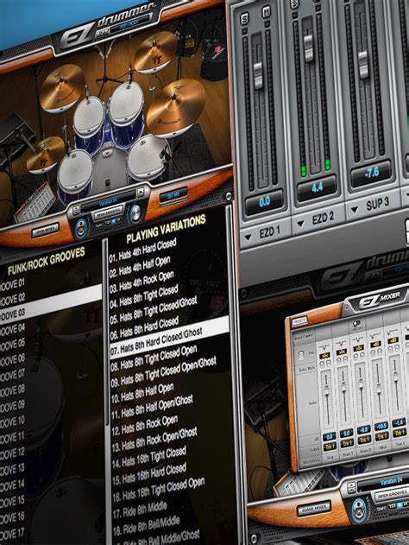Viewport: 409px width, 545px height.
Task: Open the Snare T output Trk 1 dropdown
Action: click(x=347, y=443)
